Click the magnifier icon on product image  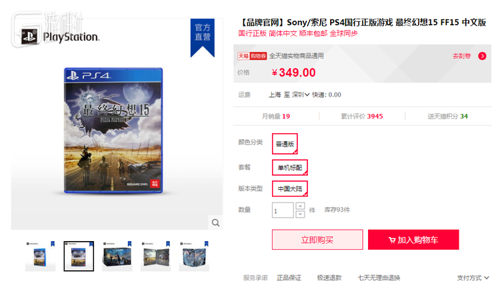coord(215,222)
